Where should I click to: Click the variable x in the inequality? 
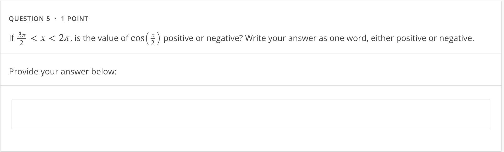click(x=43, y=38)
